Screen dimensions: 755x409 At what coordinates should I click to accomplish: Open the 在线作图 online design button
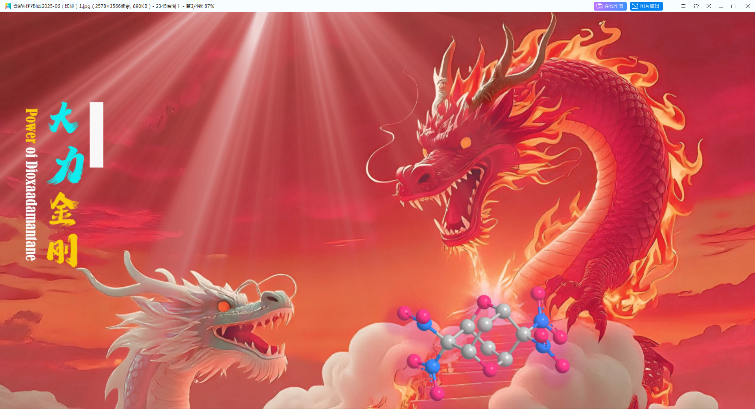point(610,6)
